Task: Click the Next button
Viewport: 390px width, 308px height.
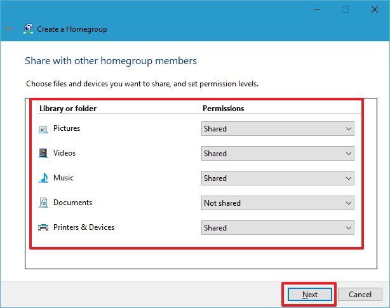Action: pos(310,295)
